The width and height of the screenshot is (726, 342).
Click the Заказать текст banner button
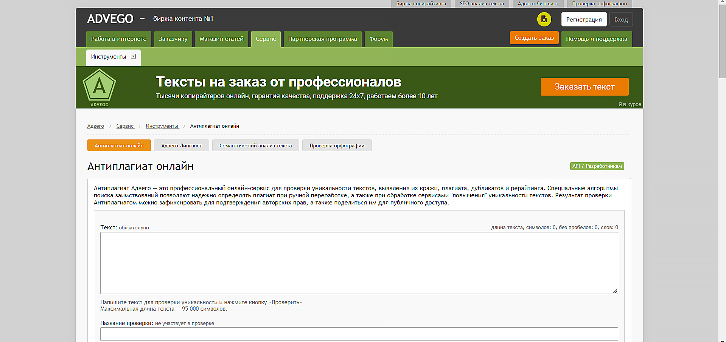point(585,87)
